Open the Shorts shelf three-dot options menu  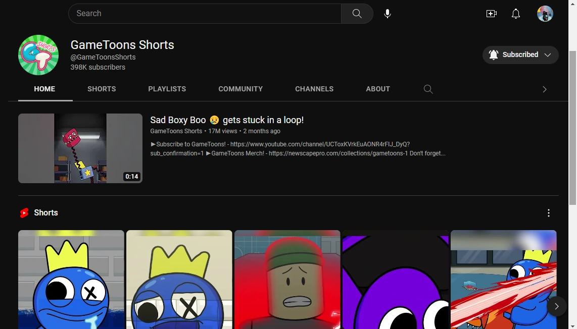click(549, 212)
